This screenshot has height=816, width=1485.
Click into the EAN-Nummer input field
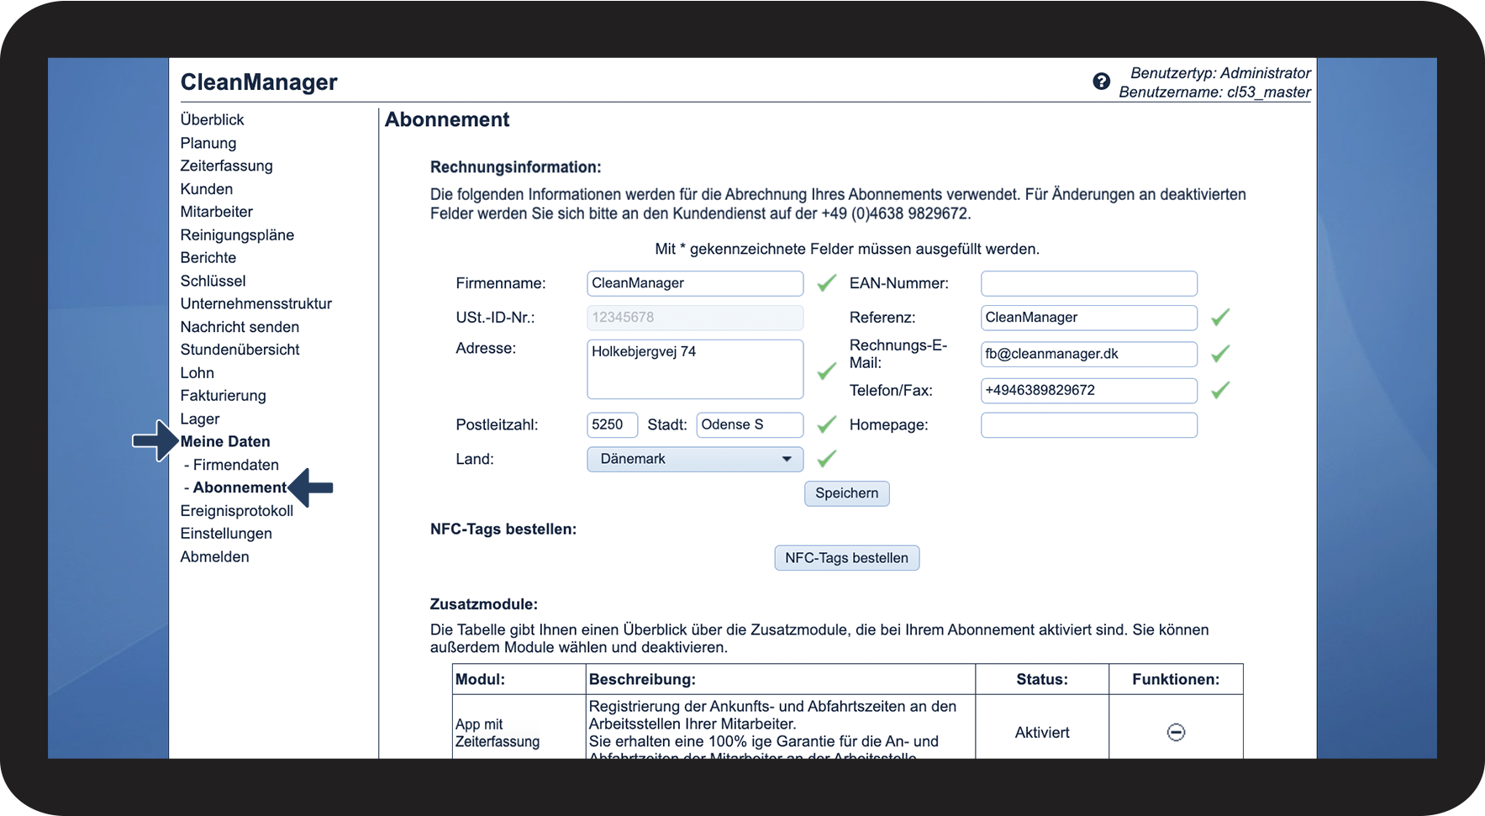1088,283
